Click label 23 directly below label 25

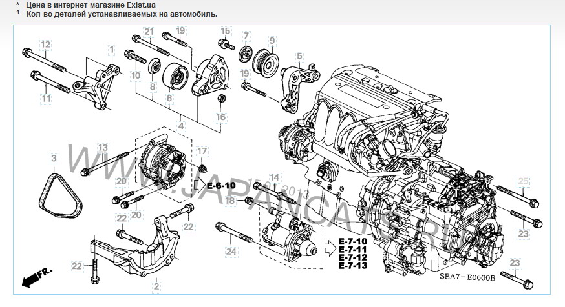(x=523, y=234)
